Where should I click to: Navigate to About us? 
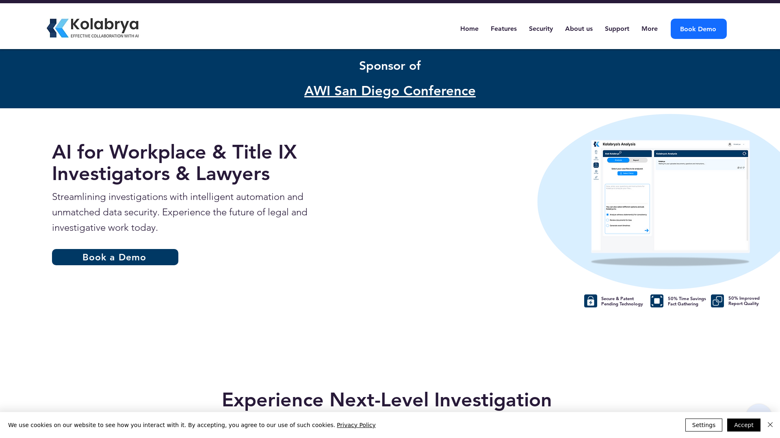pyautogui.click(x=578, y=29)
